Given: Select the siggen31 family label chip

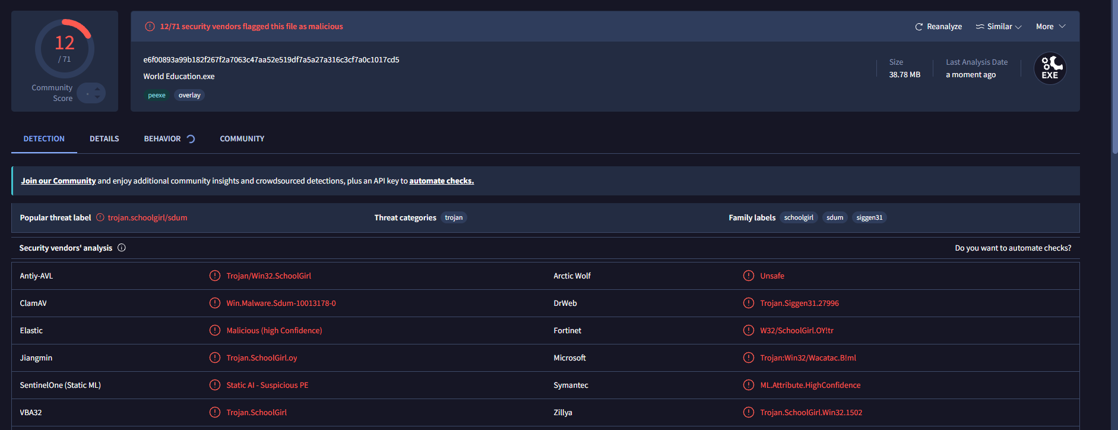Looking at the screenshot, I should 869,217.
